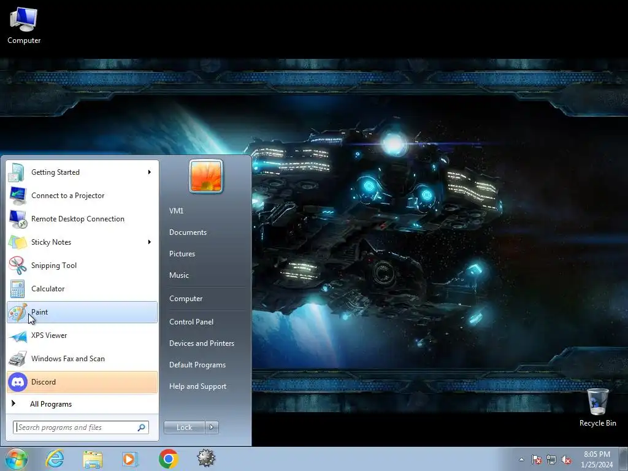Image resolution: width=628 pixels, height=471 pixels.
Task: Click the spiked gear taskbar icon
Action: [x=206, y=458]
